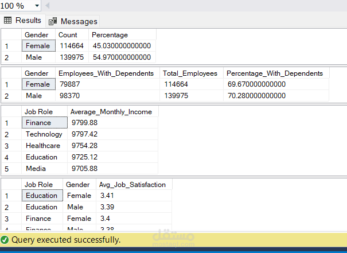
Task: Click the left scroll arrow beside zoom
Action: tap(47, 6)
